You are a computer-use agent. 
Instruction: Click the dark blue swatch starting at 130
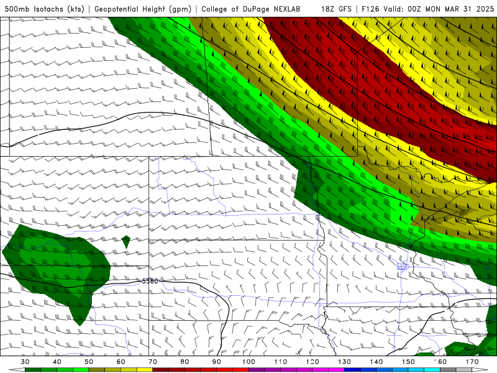coord(352,370)
